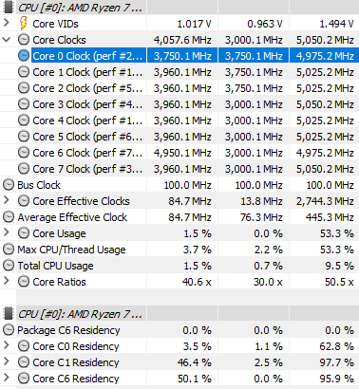Expand the Core Ratios group
The height and width of the screenshot is (389, 359).
click(7, 281)
